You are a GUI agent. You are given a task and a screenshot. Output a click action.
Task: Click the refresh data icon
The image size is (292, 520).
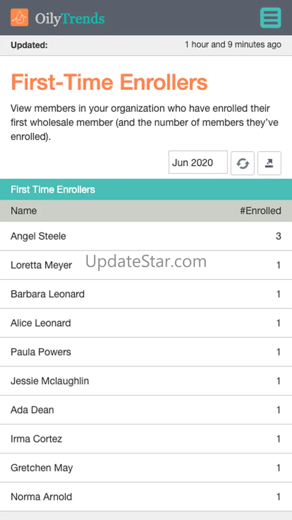pos(243,163)
